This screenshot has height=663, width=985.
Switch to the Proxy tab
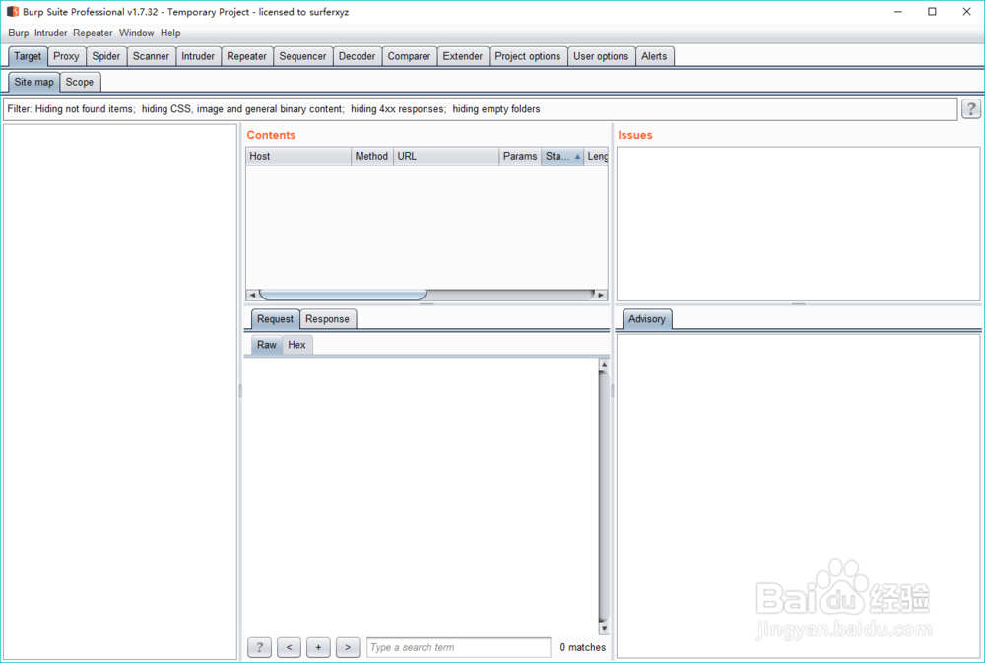click(x=66, y=56)
